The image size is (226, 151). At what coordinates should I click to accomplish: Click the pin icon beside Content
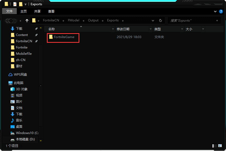click(x=36, y=35)
